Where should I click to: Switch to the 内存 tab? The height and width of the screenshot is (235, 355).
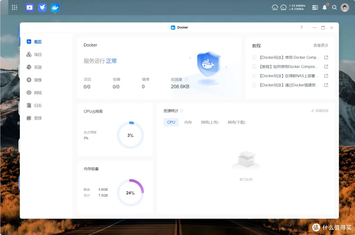point(188,122)
